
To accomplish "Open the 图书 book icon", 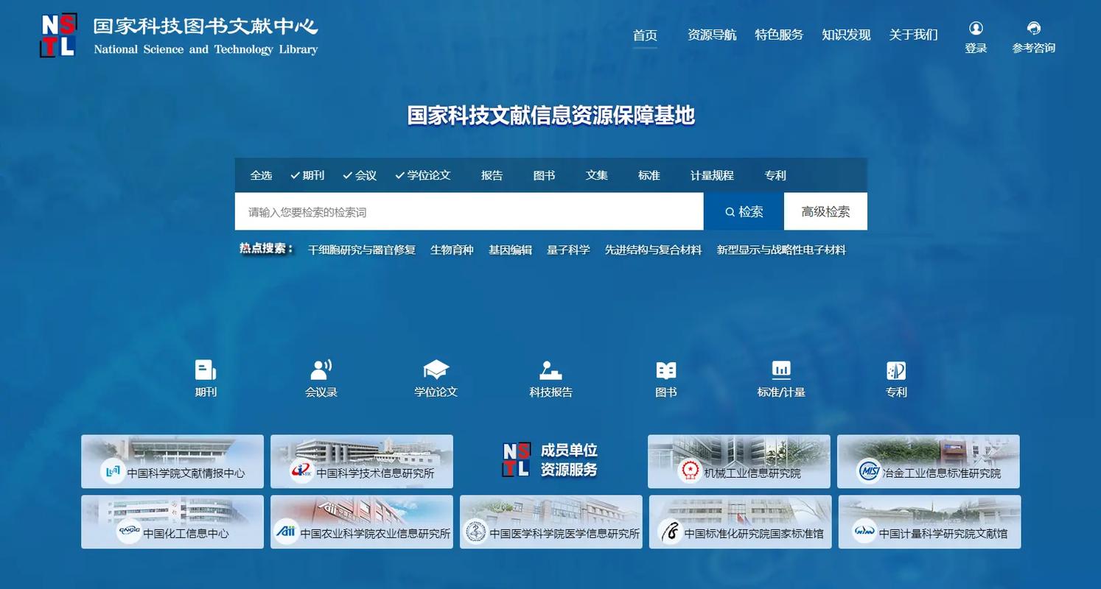I will click(666, 370).
